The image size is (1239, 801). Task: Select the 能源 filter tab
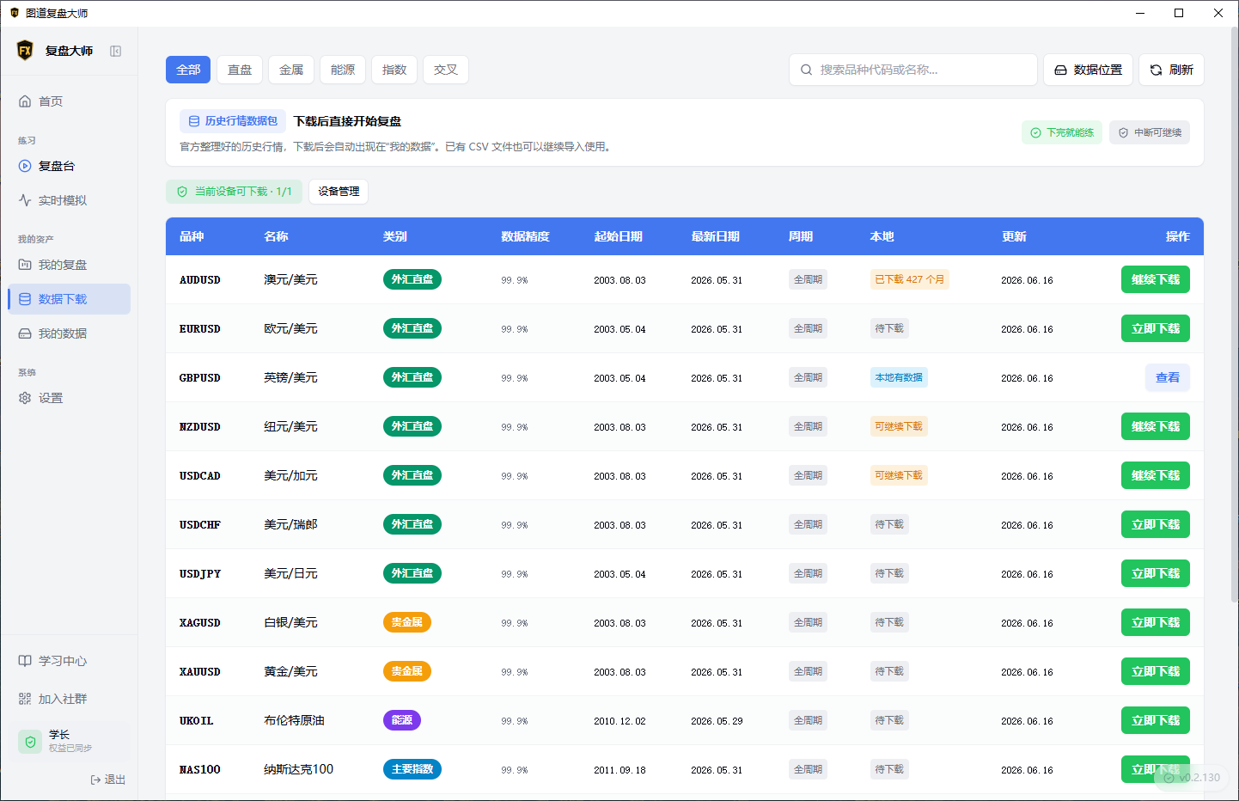click(x=343, y=70)
